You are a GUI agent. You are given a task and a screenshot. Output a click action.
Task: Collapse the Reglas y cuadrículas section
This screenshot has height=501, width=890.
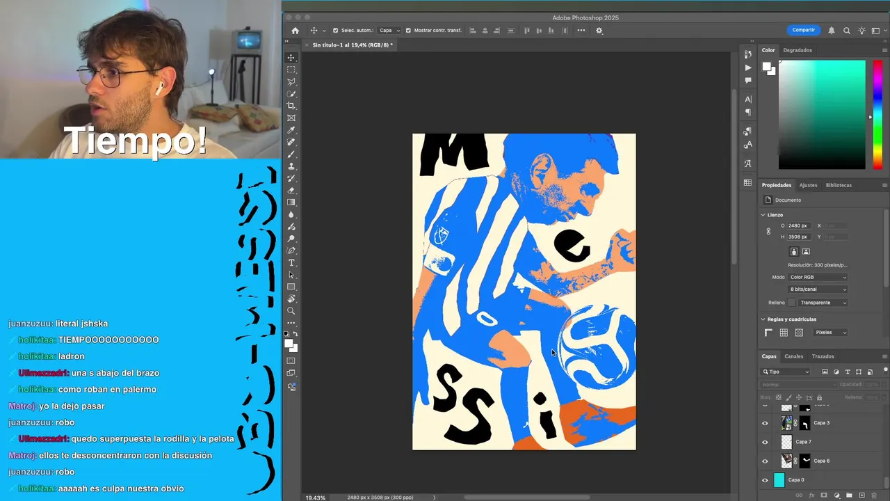coord(763,319)
